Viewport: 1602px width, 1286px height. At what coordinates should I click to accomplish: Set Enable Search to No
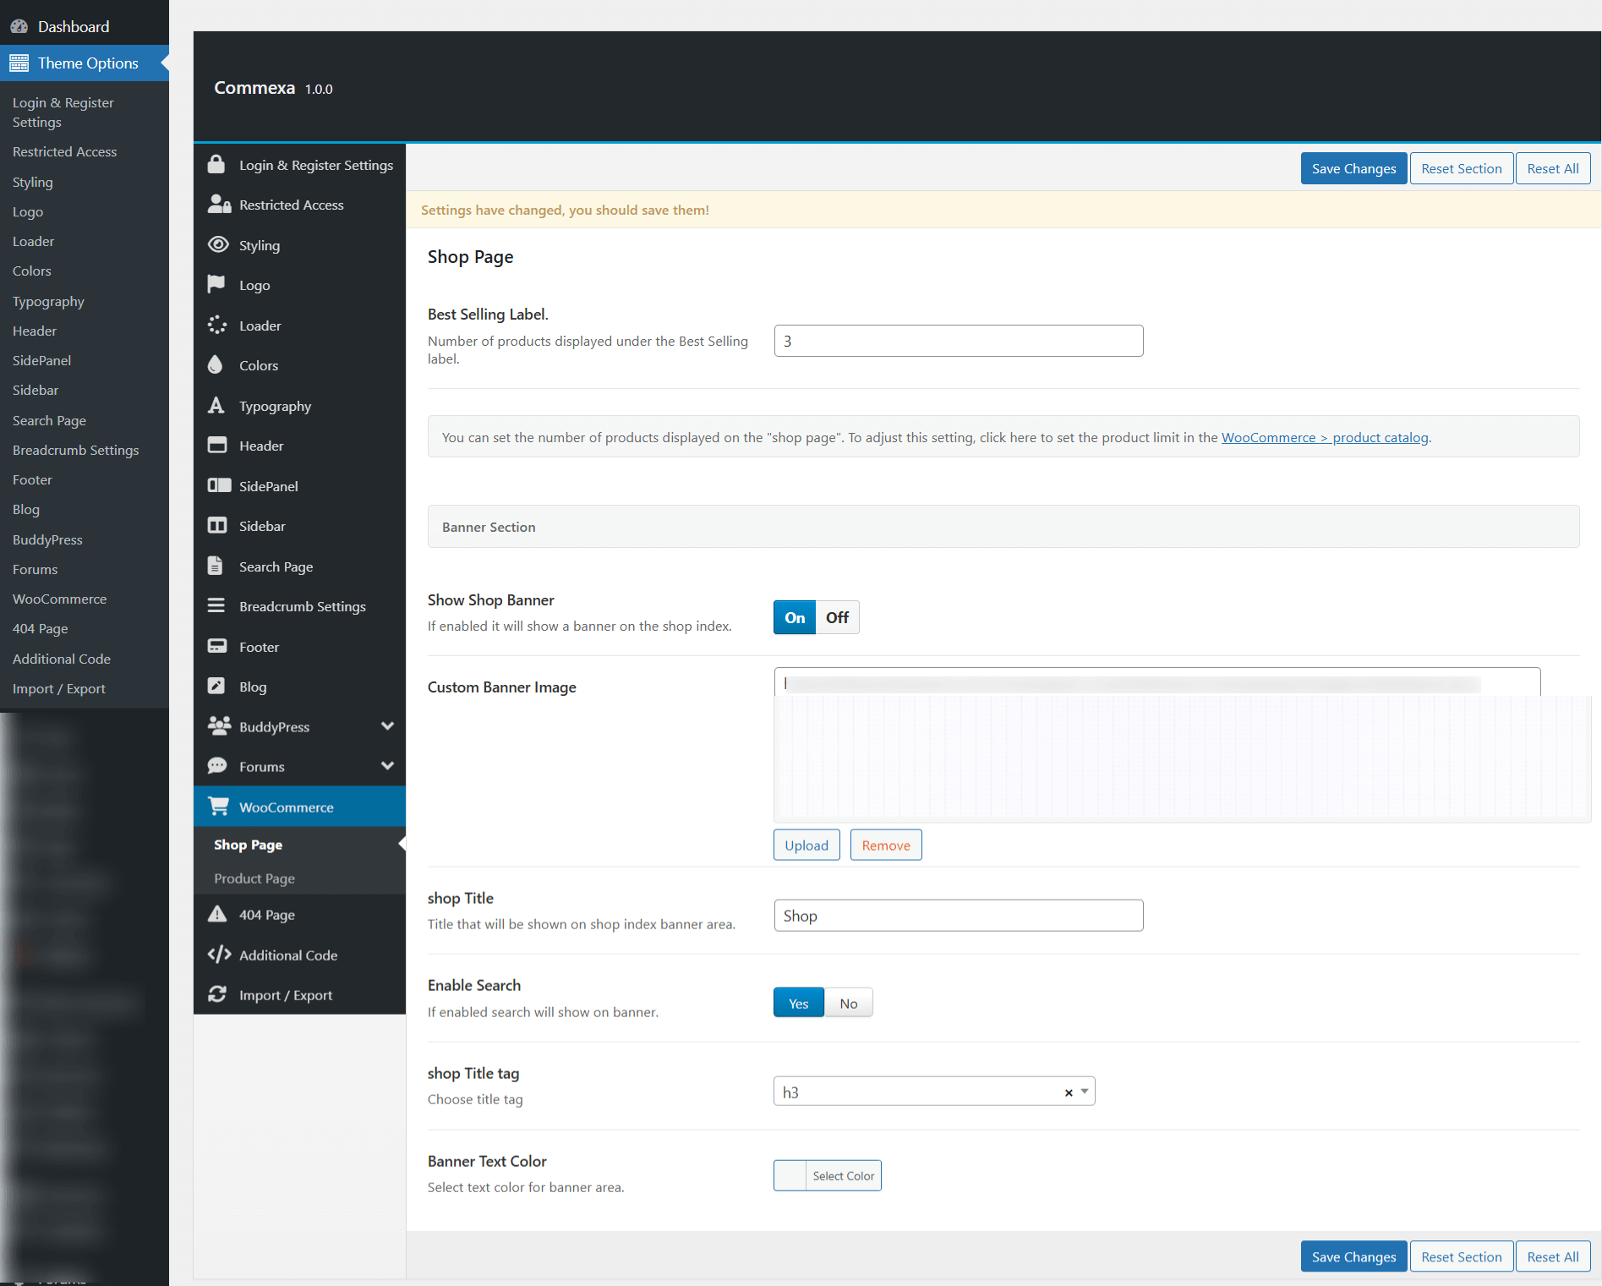pos(848,1004)
